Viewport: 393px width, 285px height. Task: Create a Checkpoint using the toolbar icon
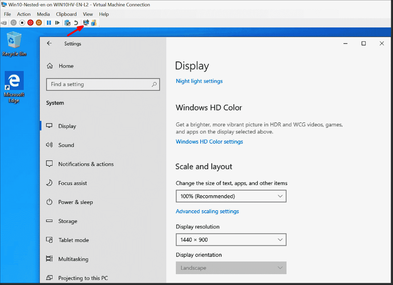click(x=67, y=23)
